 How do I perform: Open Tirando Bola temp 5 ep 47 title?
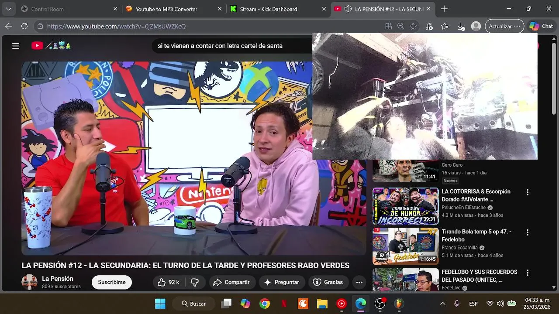[x=476, y=235]
